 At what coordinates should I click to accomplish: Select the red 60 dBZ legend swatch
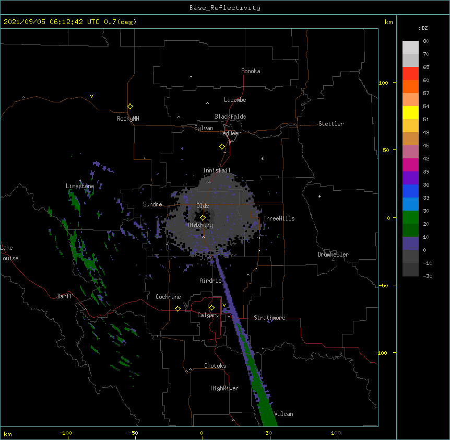410,74
